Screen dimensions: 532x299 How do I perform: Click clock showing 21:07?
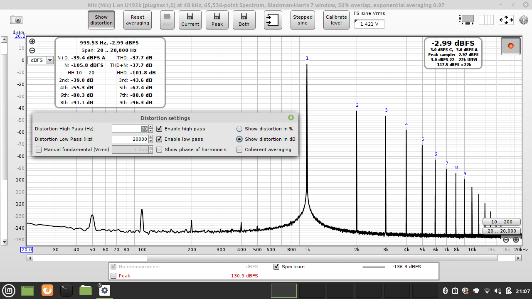[522, 291]
